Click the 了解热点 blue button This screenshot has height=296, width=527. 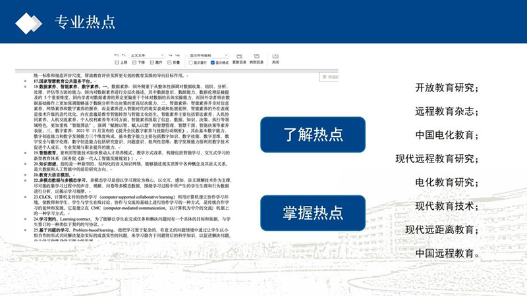pos(313,136)
